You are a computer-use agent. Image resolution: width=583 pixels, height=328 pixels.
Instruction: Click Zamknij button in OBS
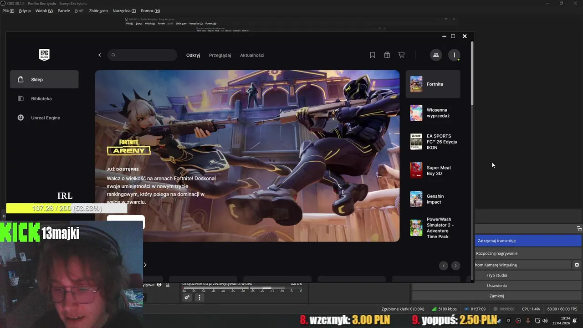[x=496, y=296]
